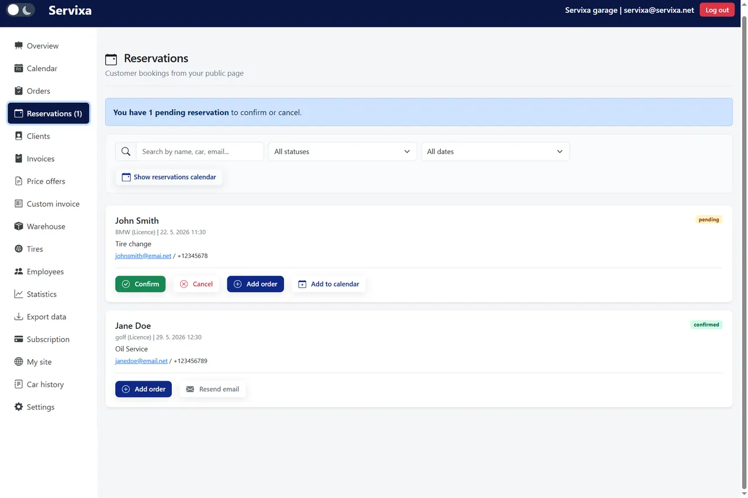Show reservations calendar

click(169, 177)
